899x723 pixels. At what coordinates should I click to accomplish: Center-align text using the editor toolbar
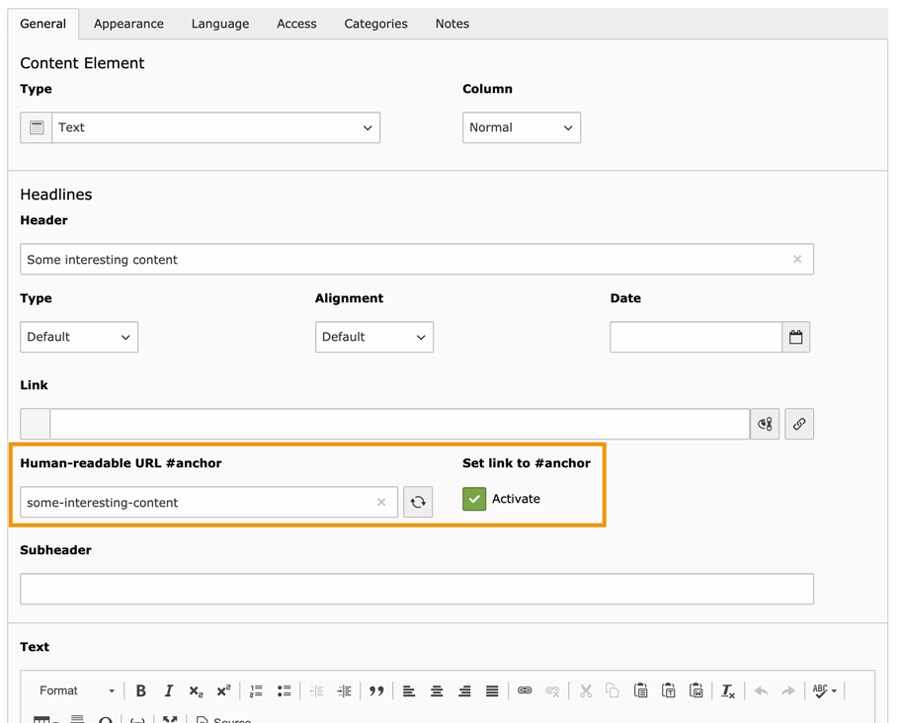[x=437, y=690]
